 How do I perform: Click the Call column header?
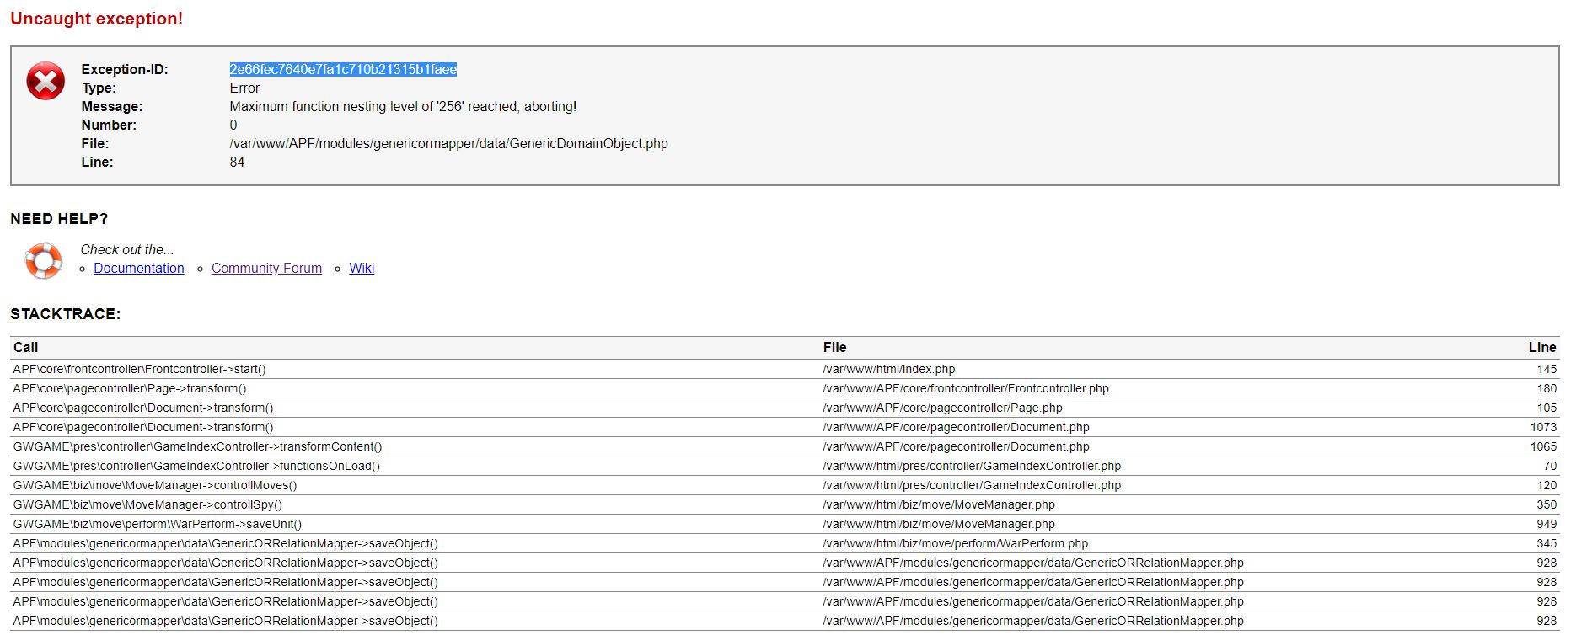coord(25,347)
